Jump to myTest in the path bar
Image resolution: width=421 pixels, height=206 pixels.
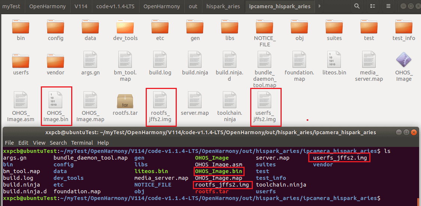click(x=12, y=6)
